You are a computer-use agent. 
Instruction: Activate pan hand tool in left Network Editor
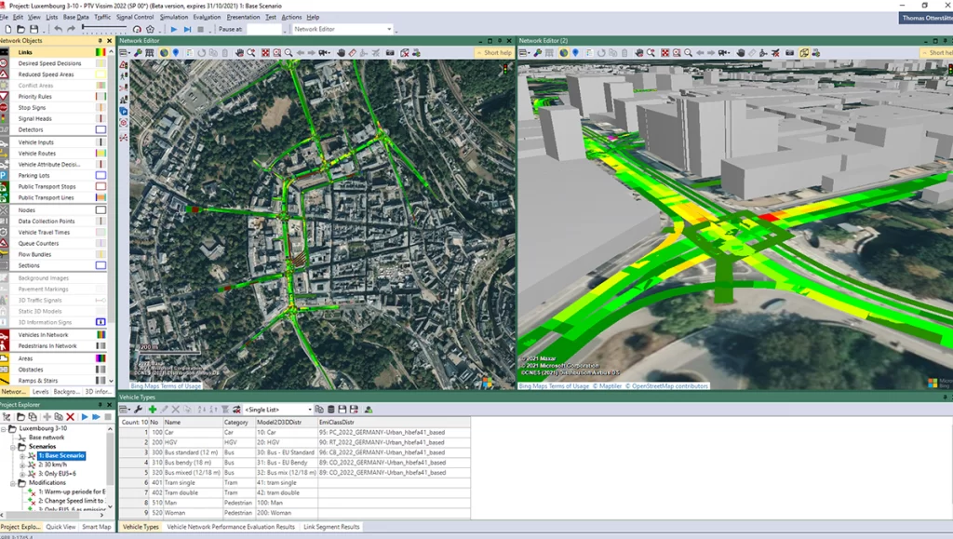pyautogui.click(x=341, y=53)
